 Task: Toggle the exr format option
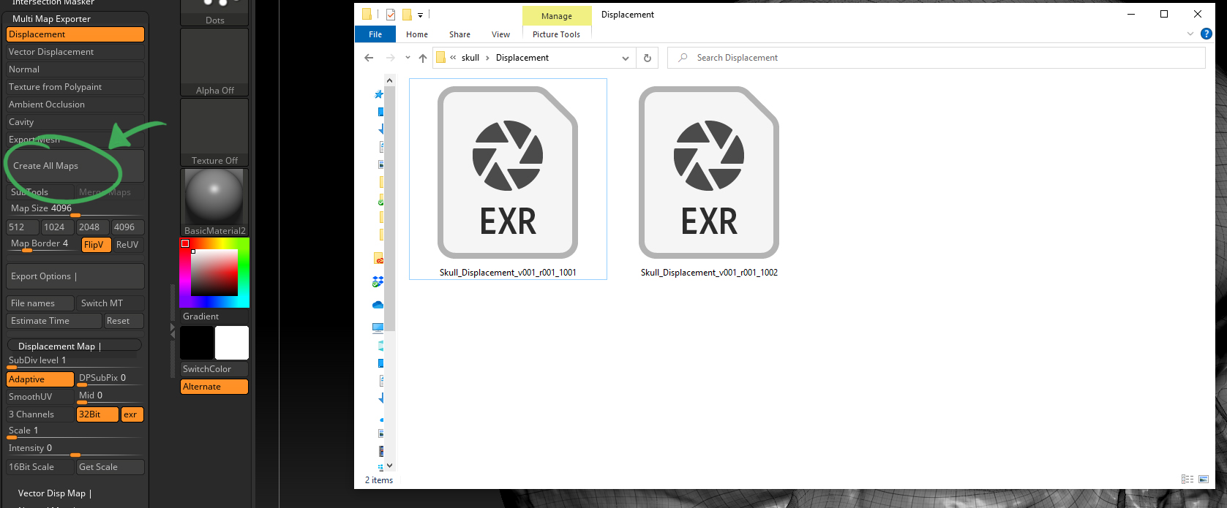[132, 414]
